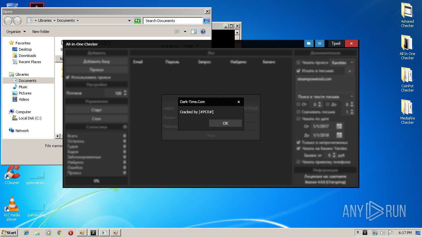Click the Стоп button
The image size is (422, 237).
coord(96,118)
